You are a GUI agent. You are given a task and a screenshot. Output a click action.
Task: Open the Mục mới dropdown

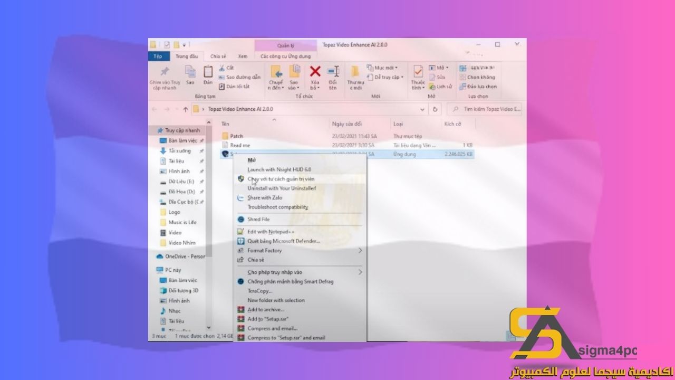[x=382, y=68]
